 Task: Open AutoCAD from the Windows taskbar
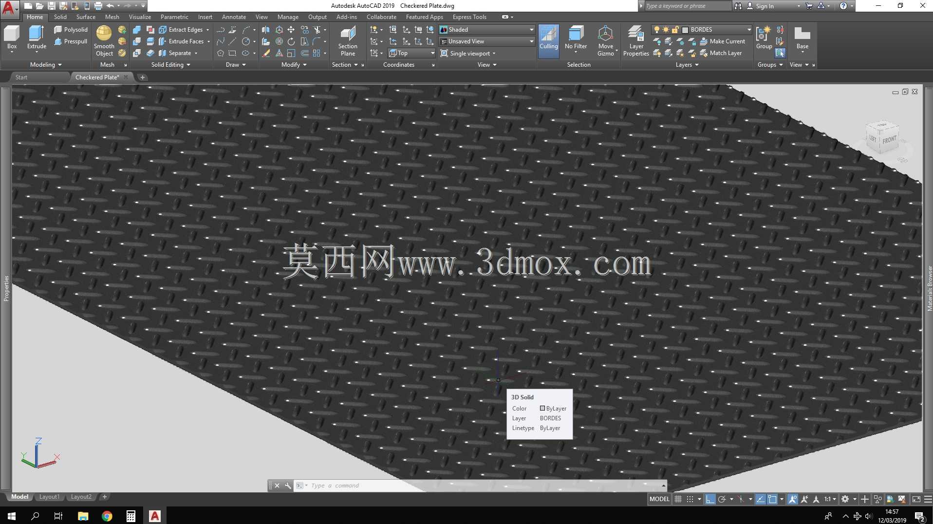[x=155, y=516]
